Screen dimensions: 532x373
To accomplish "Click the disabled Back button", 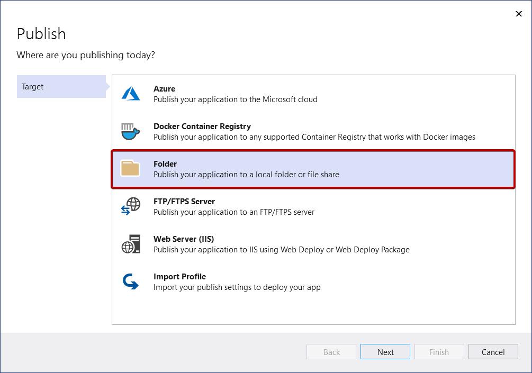I will point(331,351).
